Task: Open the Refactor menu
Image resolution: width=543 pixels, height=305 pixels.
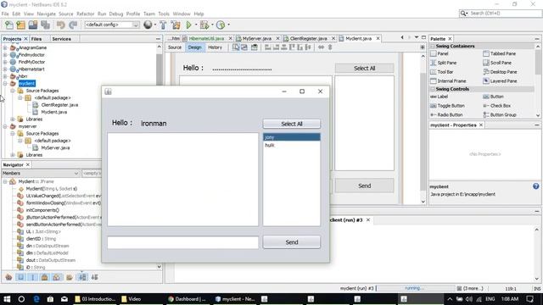Action: point(85,14)
